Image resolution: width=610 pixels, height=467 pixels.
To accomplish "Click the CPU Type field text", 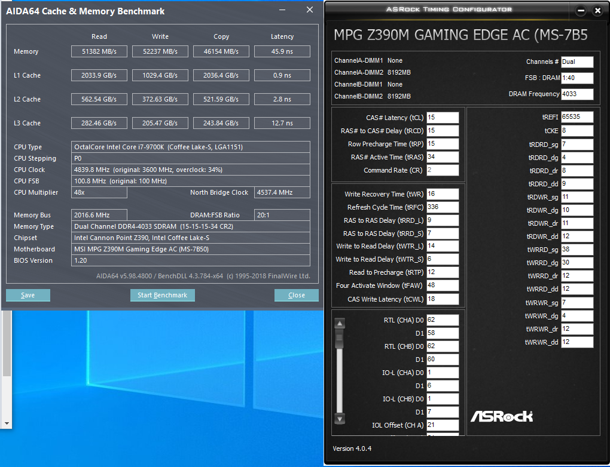I will (191, 147).
